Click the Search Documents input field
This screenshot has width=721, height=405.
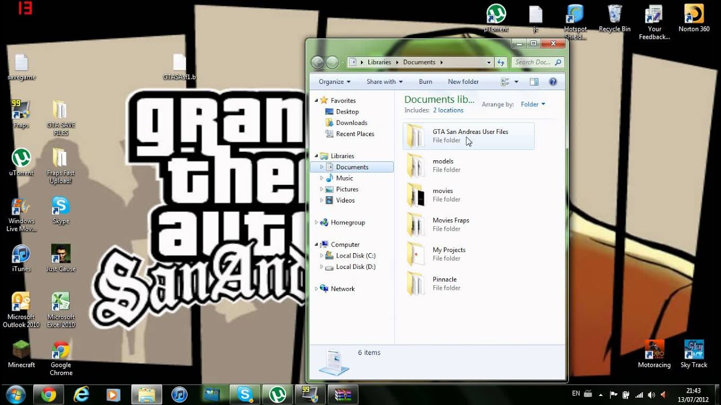pyautogui.click(x=538, y=62)
